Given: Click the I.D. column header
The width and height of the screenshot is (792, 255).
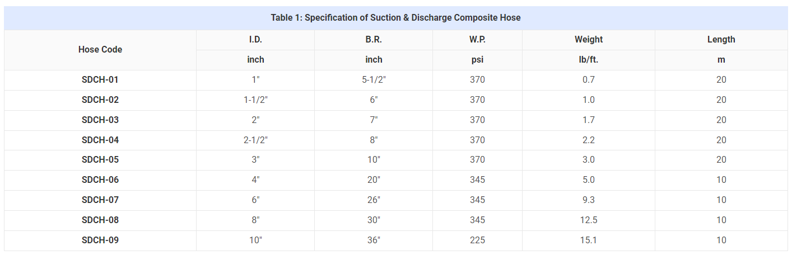Looking at the screenshot, I should click(255, 39).
